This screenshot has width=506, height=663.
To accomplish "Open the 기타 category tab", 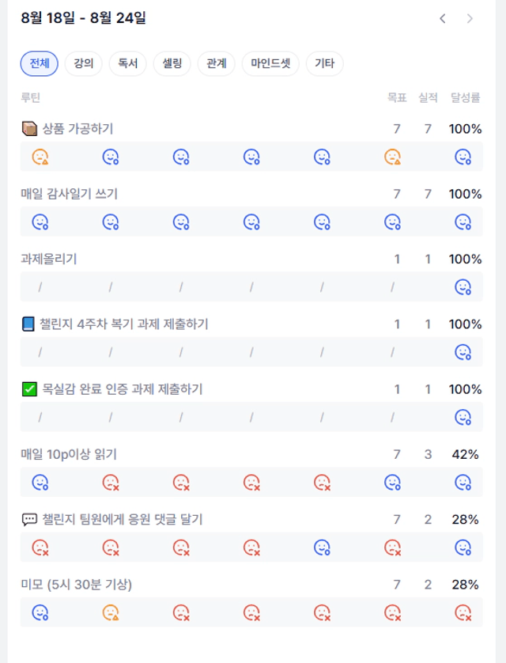I will 324,63.
